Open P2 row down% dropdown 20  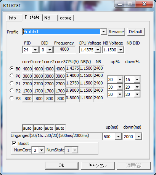132,87
